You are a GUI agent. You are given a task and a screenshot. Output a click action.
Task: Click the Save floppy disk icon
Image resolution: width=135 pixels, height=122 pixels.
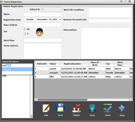pos(60,108)
